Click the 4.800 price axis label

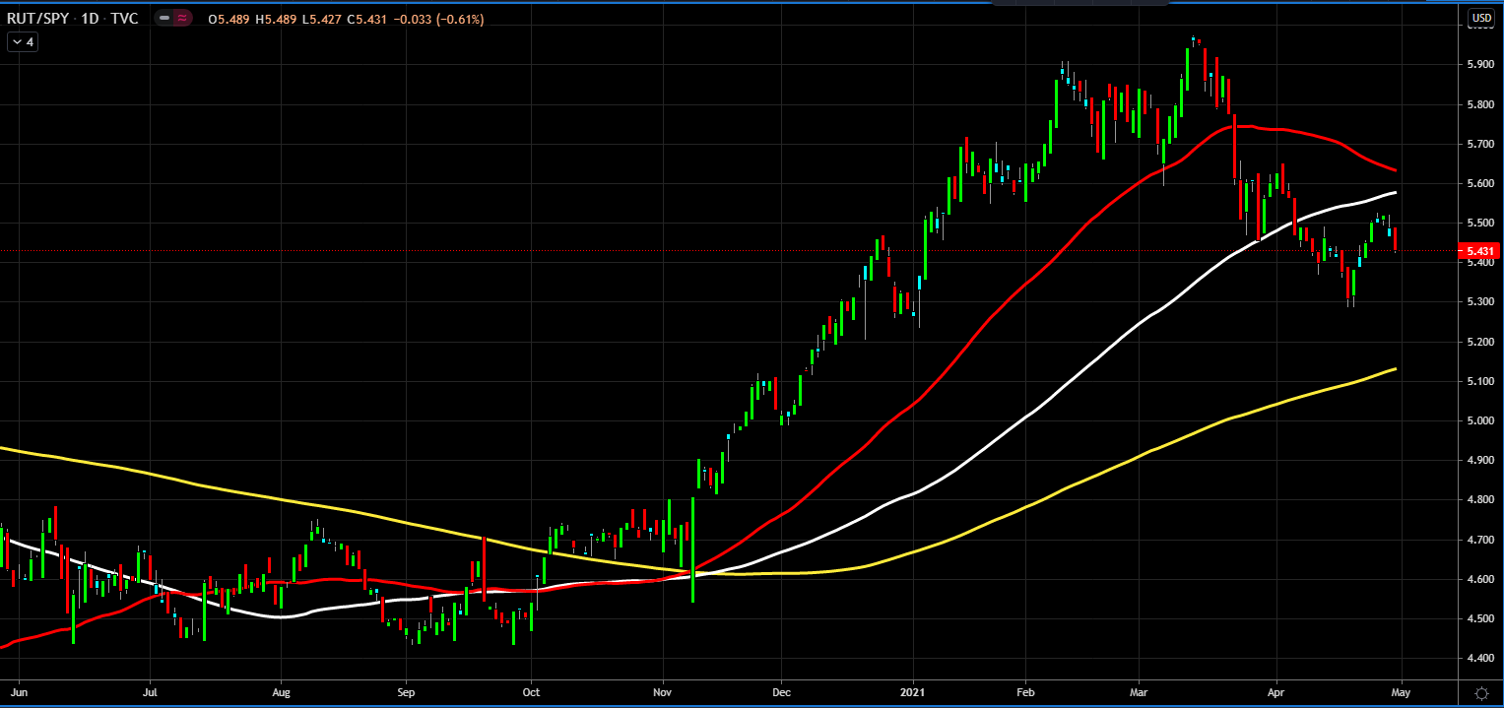tap(1481, 500)
